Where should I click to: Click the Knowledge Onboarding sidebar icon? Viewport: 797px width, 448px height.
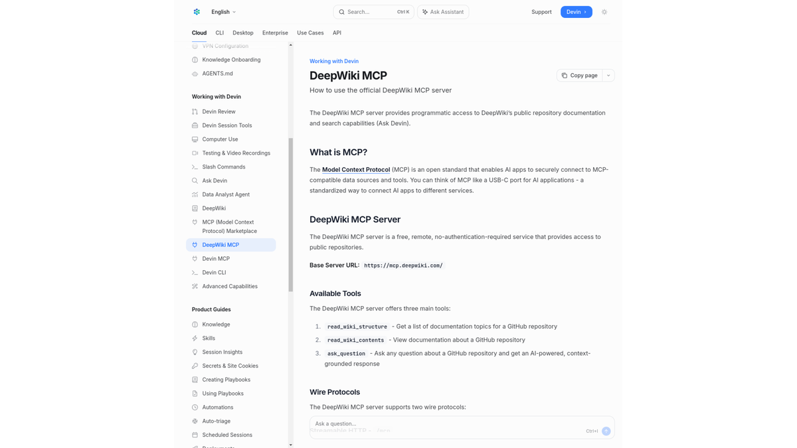click(x=195, y=60)
